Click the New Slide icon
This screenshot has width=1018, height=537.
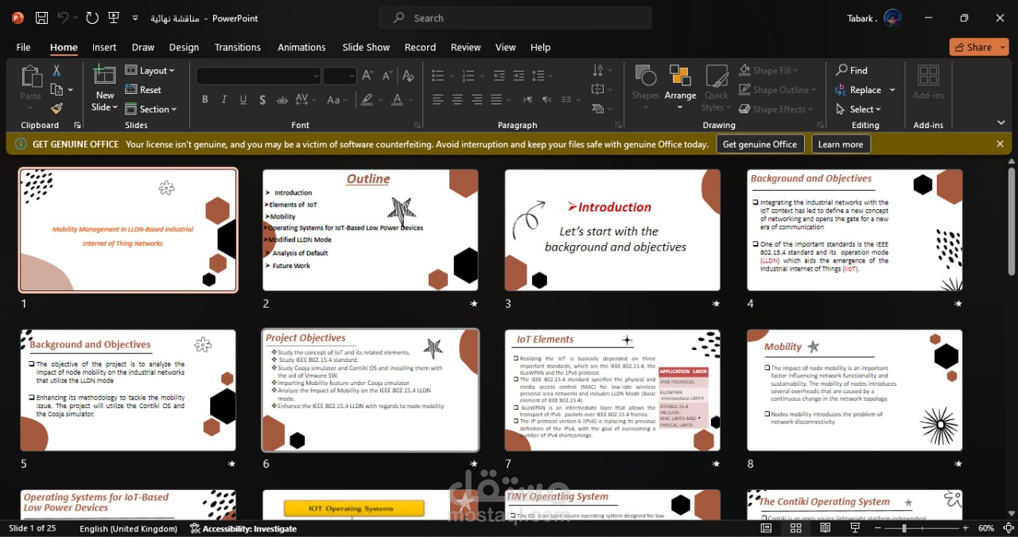(x=104, y=76)
